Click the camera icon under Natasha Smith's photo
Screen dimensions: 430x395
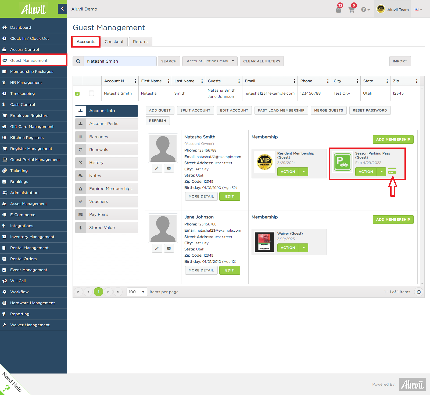pos(169,168)
